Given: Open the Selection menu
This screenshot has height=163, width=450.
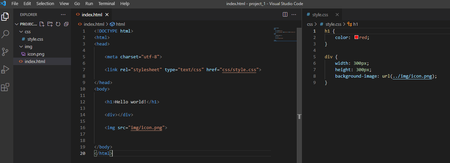Looking at the screenshot, I should (45, 3).
